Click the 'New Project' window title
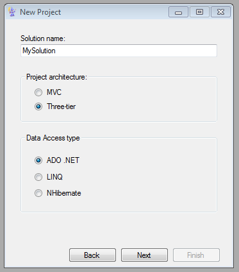Image resolution: width=239 pixels, height=272 pixels. coord(40,12)
